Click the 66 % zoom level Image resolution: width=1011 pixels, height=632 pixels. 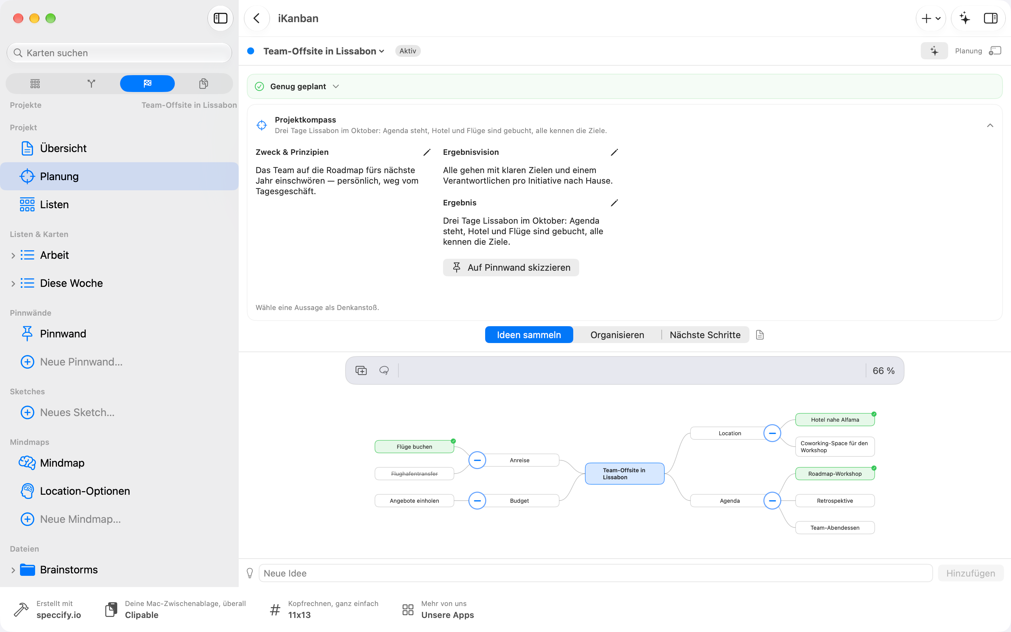coord(884,371)
